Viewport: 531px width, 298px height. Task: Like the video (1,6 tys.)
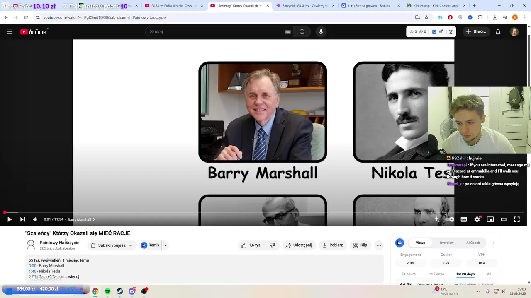(x=251, y=245)
